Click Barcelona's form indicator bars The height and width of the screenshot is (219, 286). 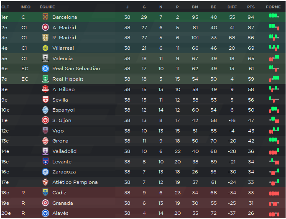coord(274,16)
